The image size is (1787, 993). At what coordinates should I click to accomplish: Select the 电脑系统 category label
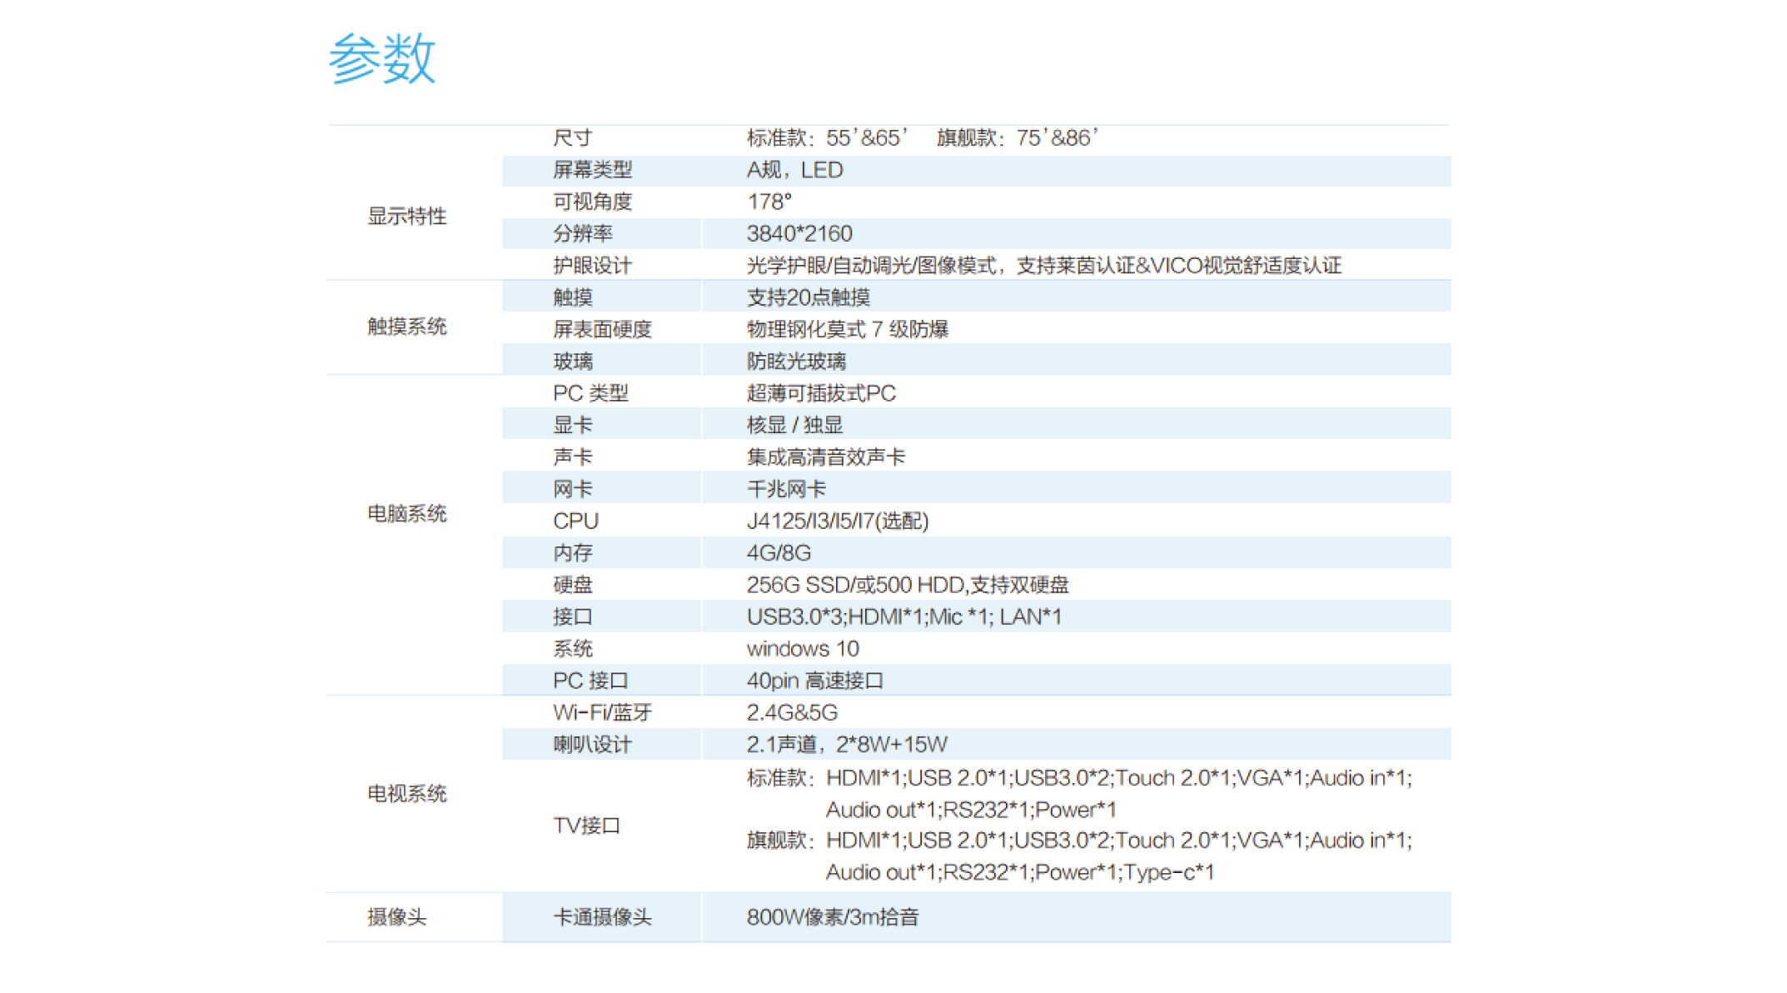coord(407,514)
